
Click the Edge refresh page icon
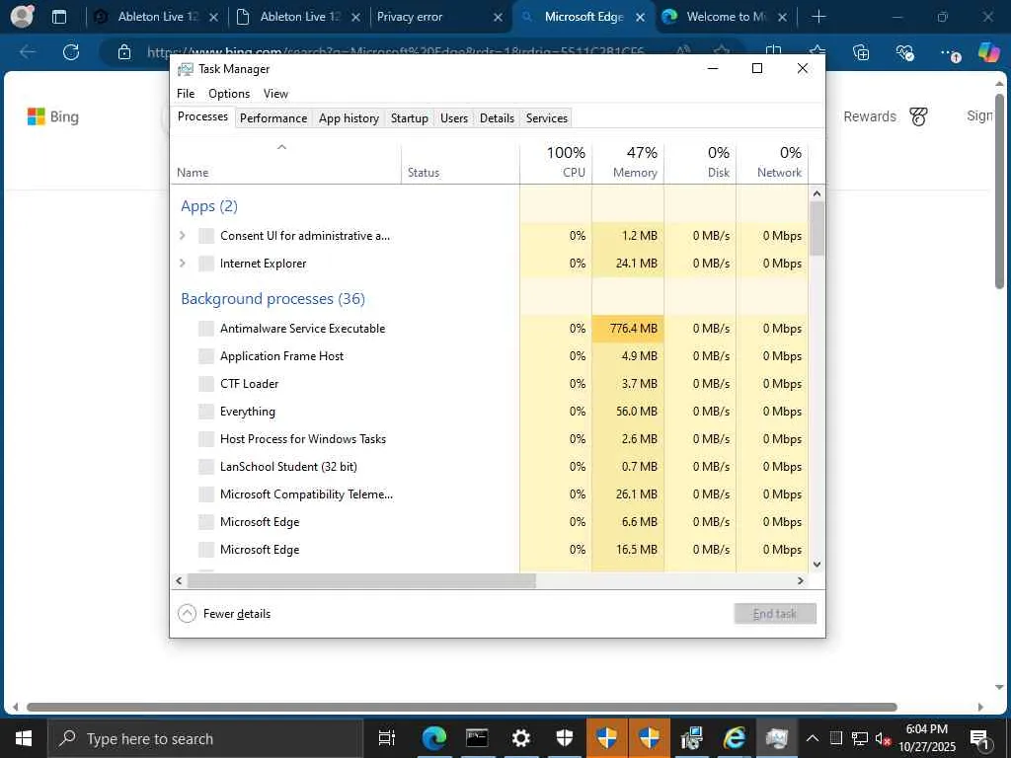(x=71, y=52)
